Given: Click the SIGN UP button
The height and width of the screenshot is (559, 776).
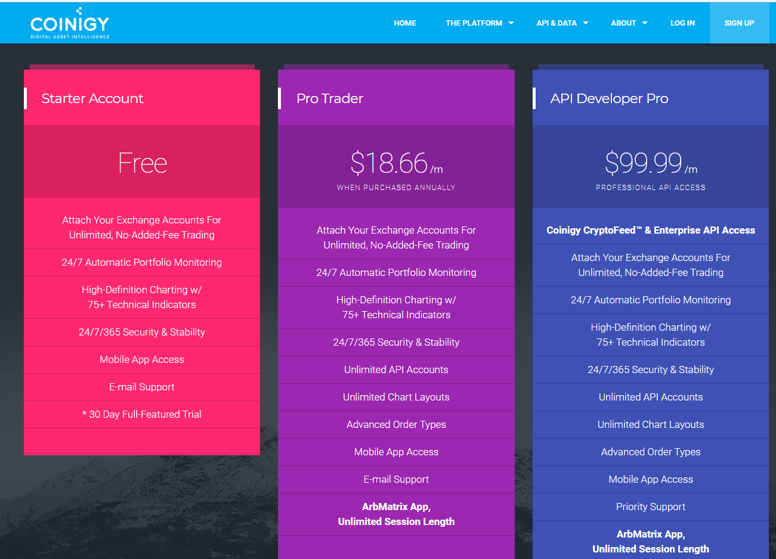Looking at the screenshot, I should (739, 23).
